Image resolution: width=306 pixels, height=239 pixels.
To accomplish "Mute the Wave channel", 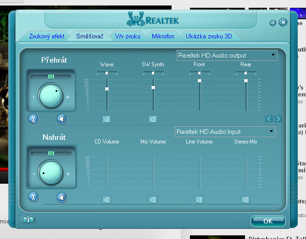I will [x=107, y=119].
